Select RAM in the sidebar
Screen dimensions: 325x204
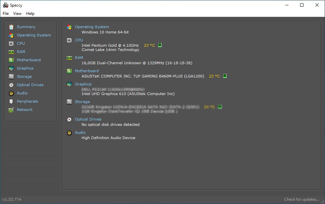[x=21, y=52]
